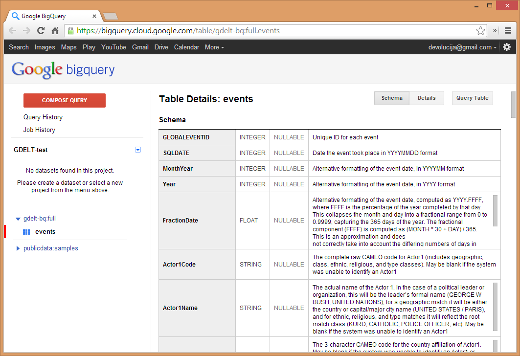Open the More menu in Google bar
The height and width of the screenshot is (356, 520).
214,47
